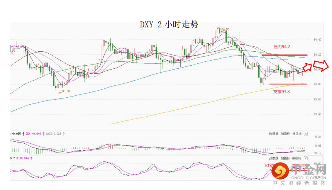
Task: Click the 93.60 price axis label
Action: [317, 99]
